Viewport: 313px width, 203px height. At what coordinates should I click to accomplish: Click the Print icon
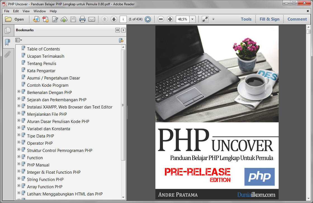pos(82,19)
